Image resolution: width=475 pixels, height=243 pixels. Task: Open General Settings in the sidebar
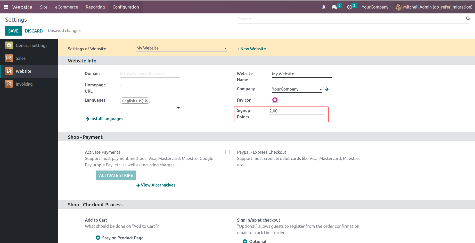(x=31, y=45)
